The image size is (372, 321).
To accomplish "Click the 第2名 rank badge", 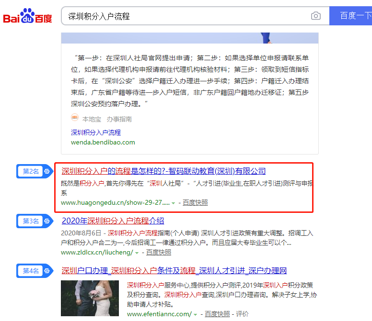I will coord(35,171).
